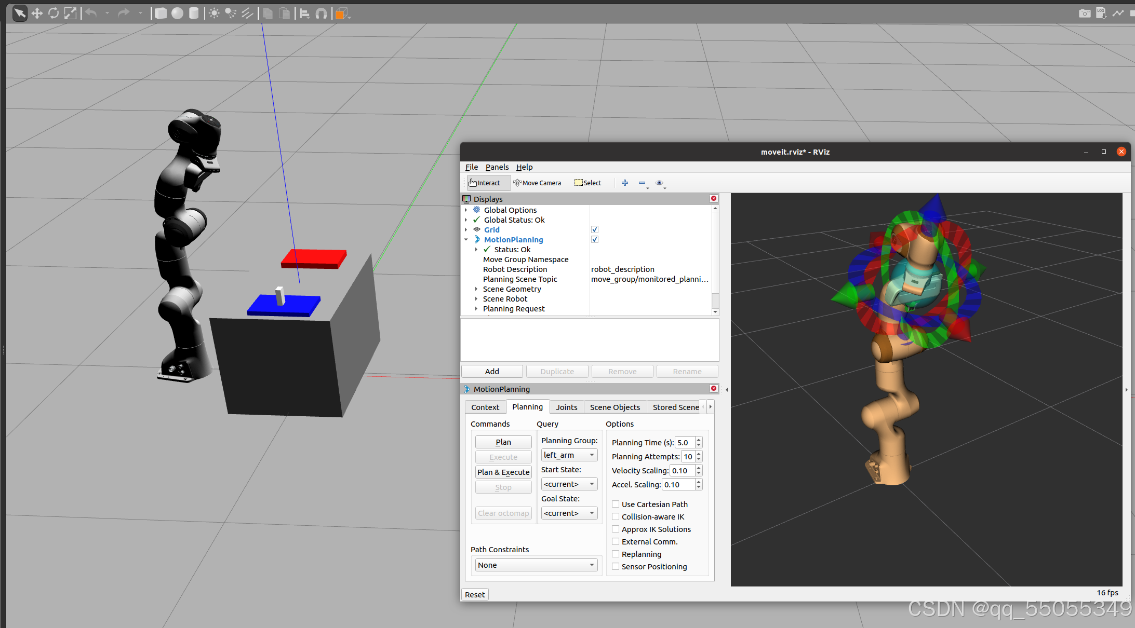This screenshot has height=628, width=1135.
Task: Enable the snap magnet tool
Action: pyautogui.click(x=321, y=13)
